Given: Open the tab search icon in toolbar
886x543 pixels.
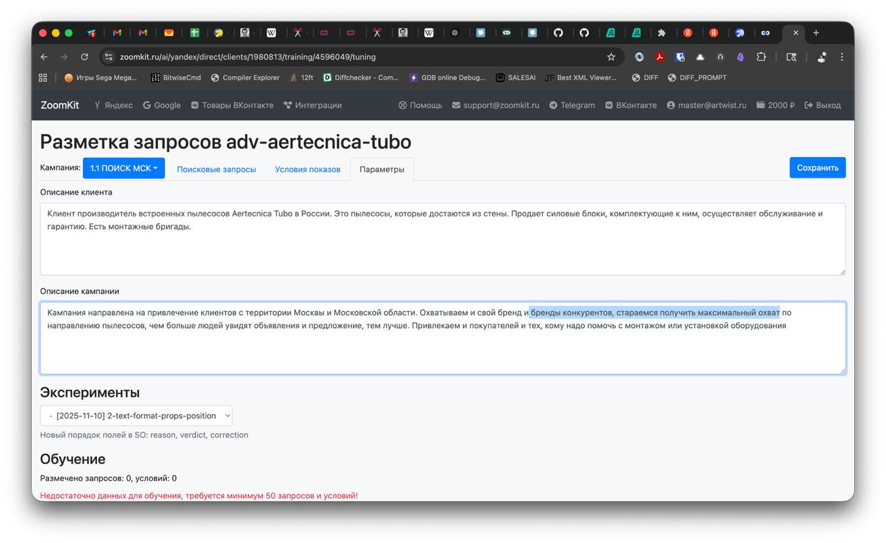Looking at the screenshot, I should coord(791,57).
